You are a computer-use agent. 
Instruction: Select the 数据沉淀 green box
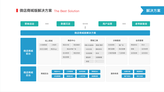tap(66, 24)
